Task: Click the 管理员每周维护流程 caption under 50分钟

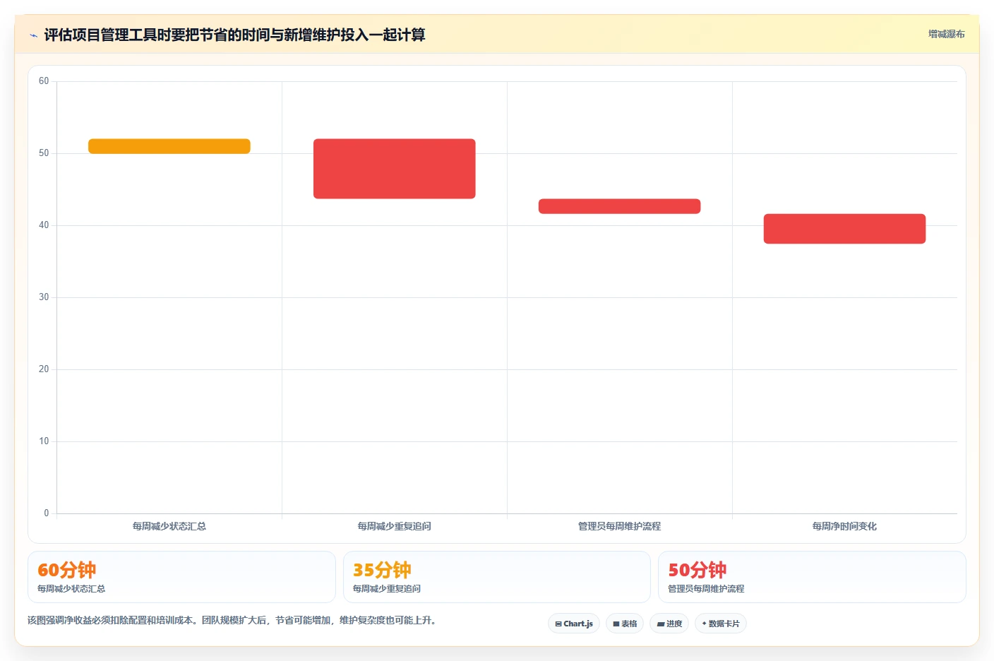Action: 706,588
